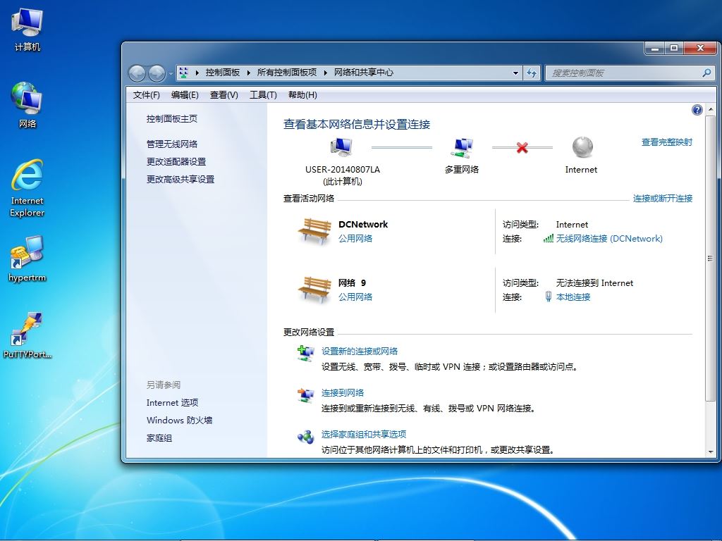Click 设置新的连接或网络 link

coord(359,351)
